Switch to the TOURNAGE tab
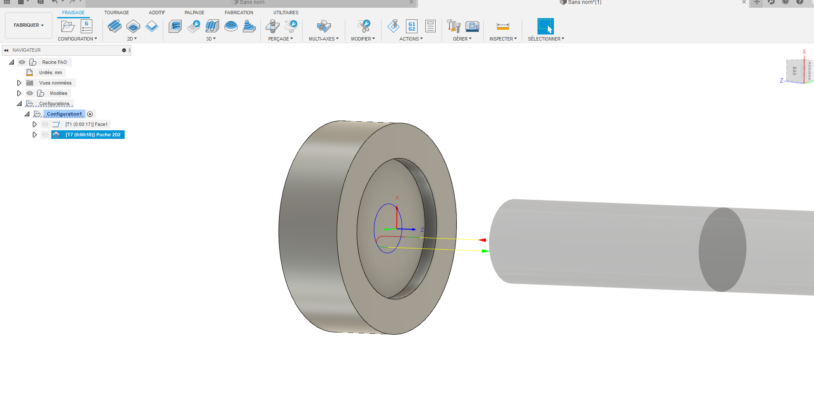 [116, 13]
